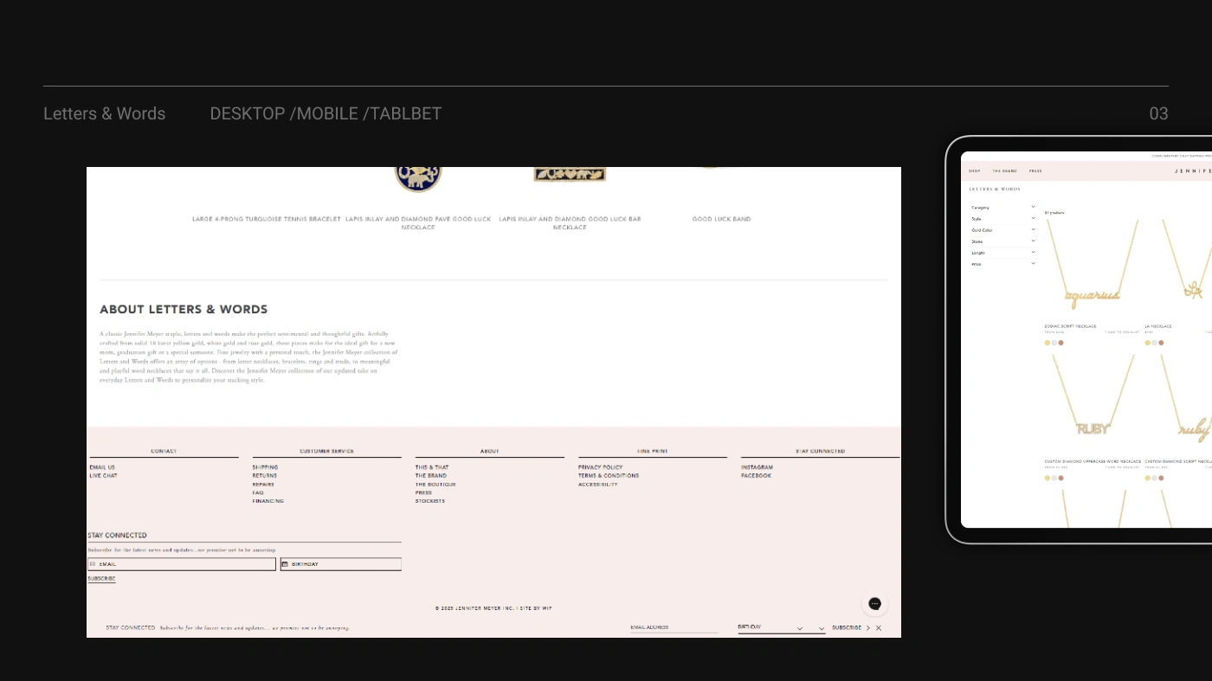Image resolution: width=1212 pixels, height=681 pixels.
Task: Open the Privacy Policy footer link
Action: click(601, 467)
